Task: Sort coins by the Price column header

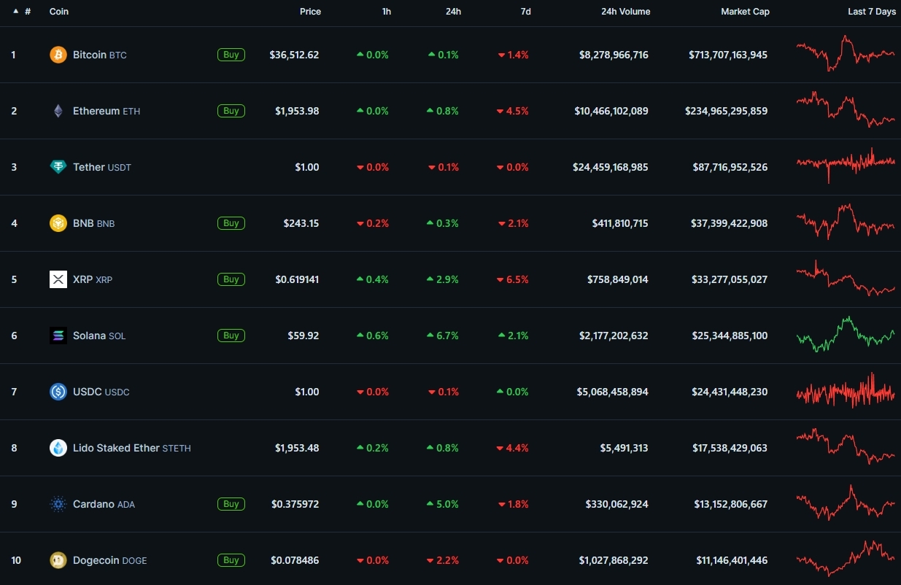Action: pos(310,12)
